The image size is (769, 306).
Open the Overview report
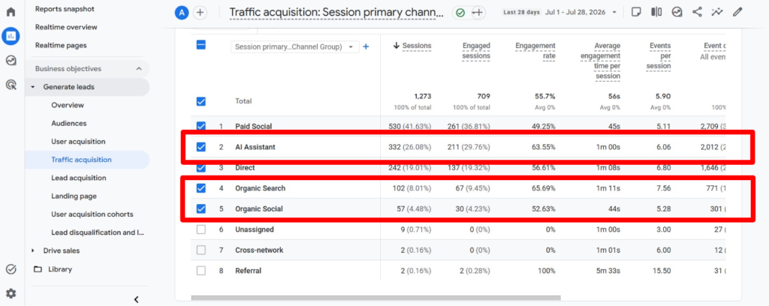68,105
